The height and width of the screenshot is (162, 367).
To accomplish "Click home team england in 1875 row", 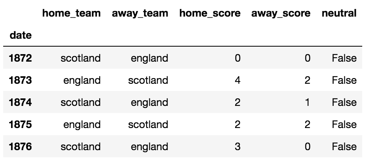I will [x=82, y=125].
